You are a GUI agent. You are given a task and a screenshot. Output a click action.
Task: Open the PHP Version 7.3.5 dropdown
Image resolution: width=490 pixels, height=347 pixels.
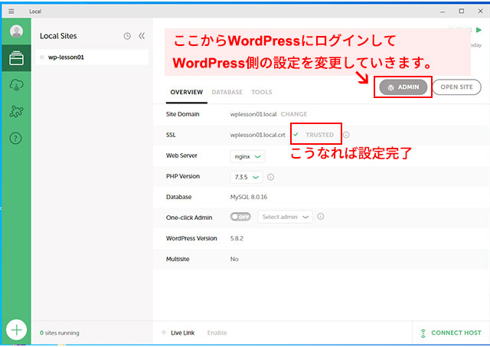pyautogui.click(x=247, y=177)
